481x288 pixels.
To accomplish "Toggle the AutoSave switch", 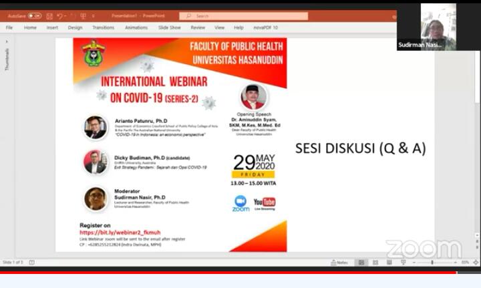I will [x=34, y=15].
